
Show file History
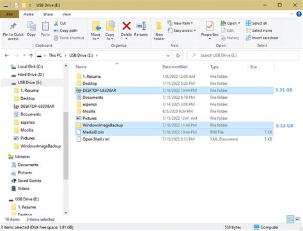230,38
